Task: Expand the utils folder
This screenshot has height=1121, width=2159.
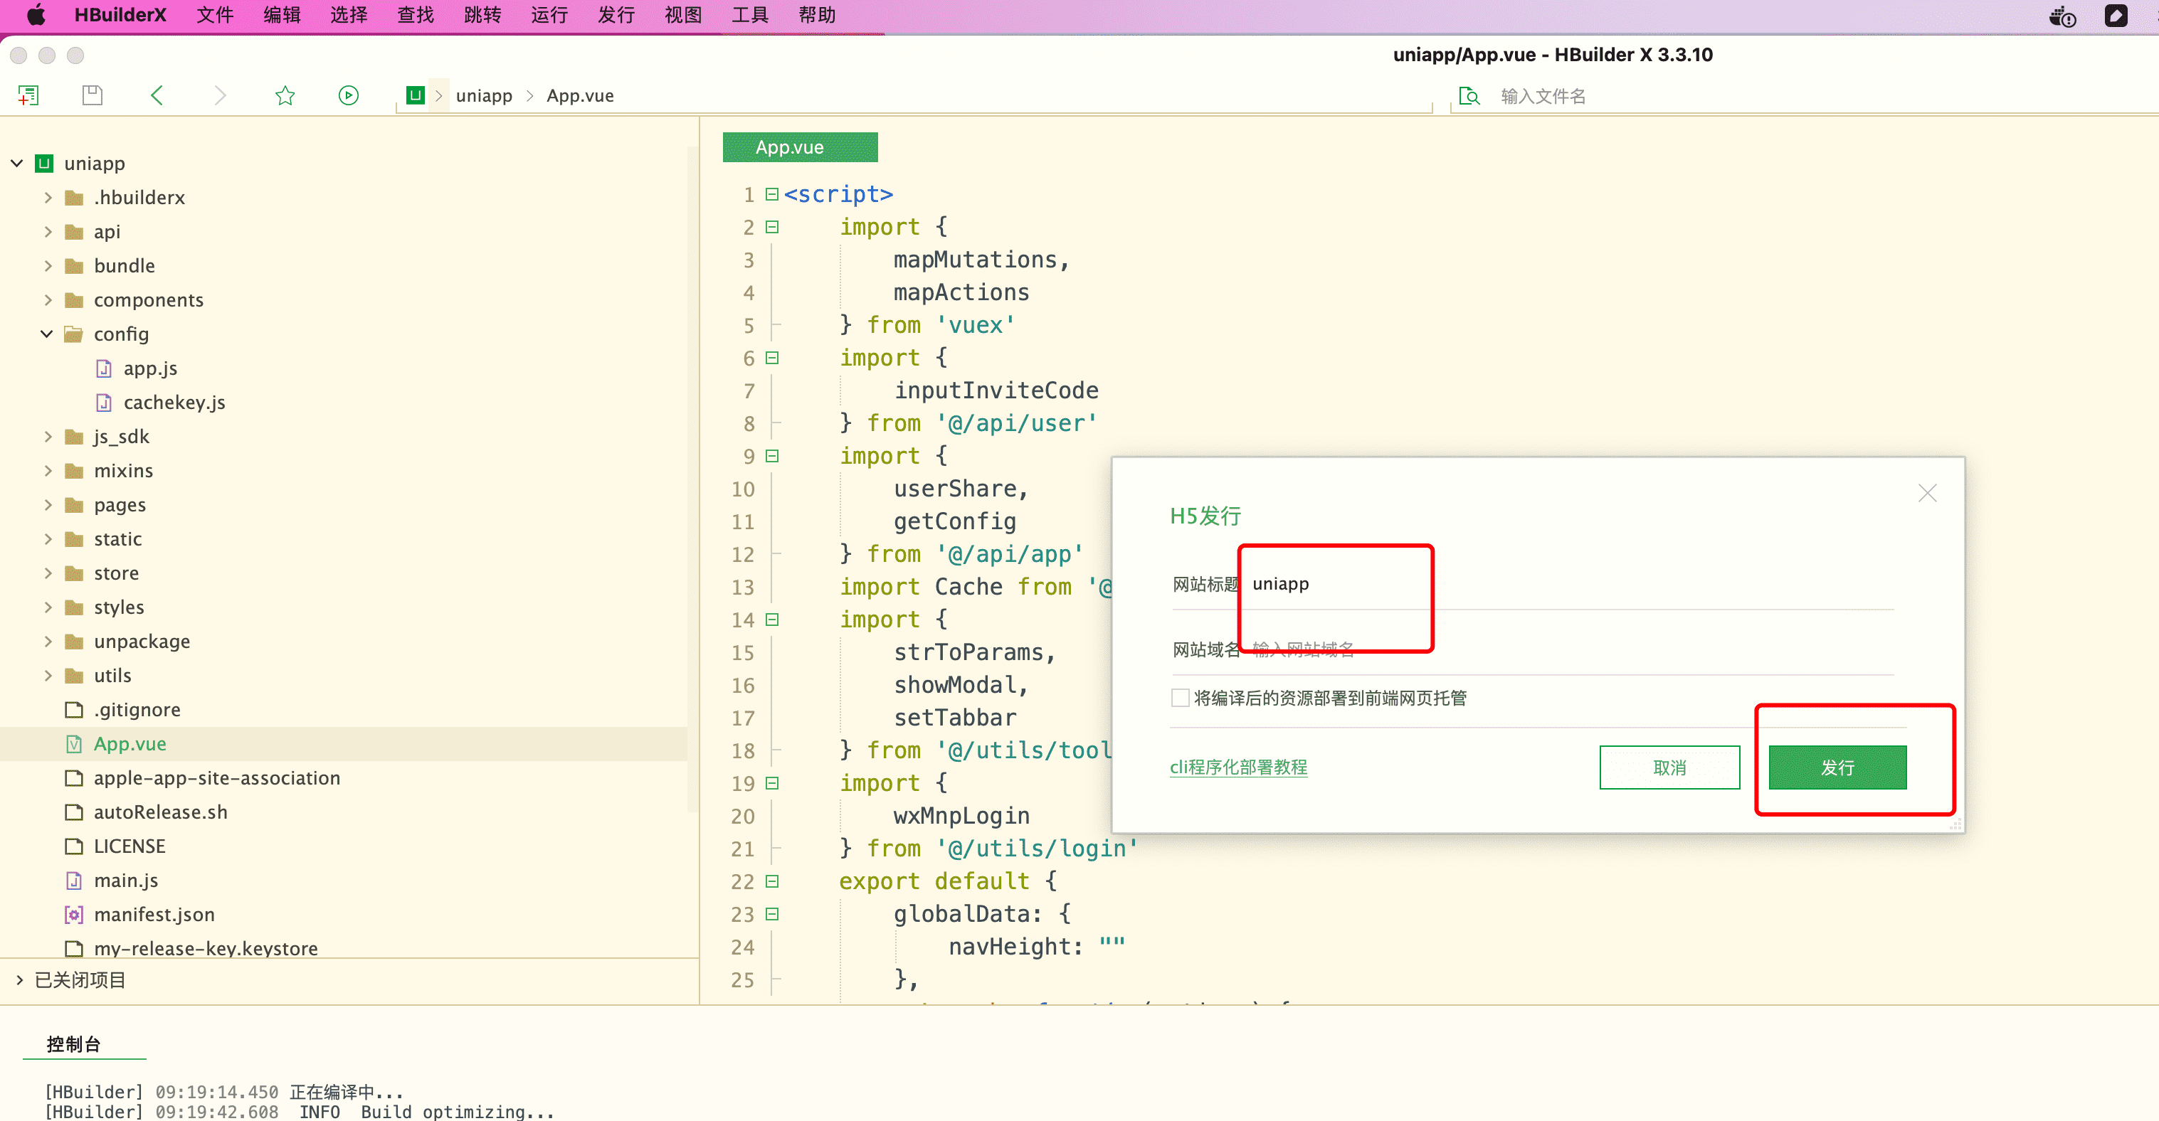Action: [48, 676]
